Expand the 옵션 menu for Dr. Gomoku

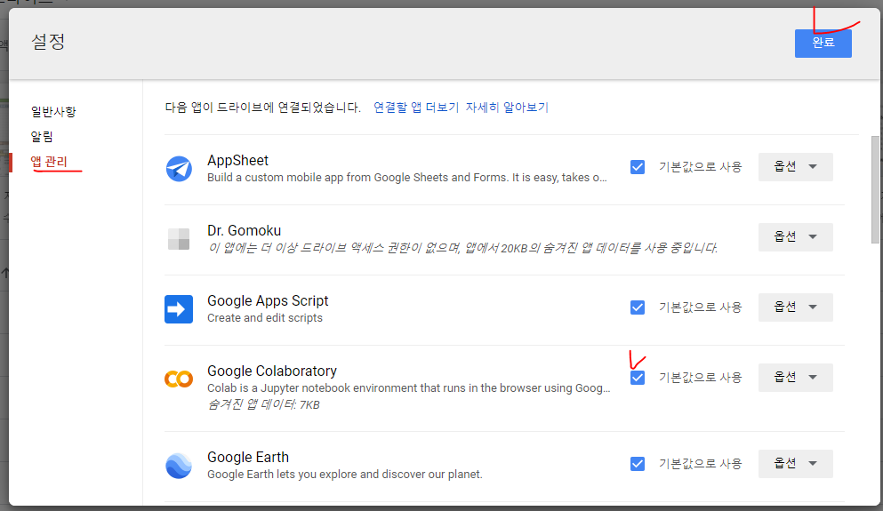pos(795,237)
